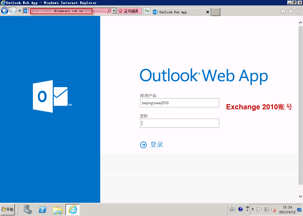Viewport: 303px width, 216px height.
Task: Focus the password (密码) input field
Action: [180, 123]
